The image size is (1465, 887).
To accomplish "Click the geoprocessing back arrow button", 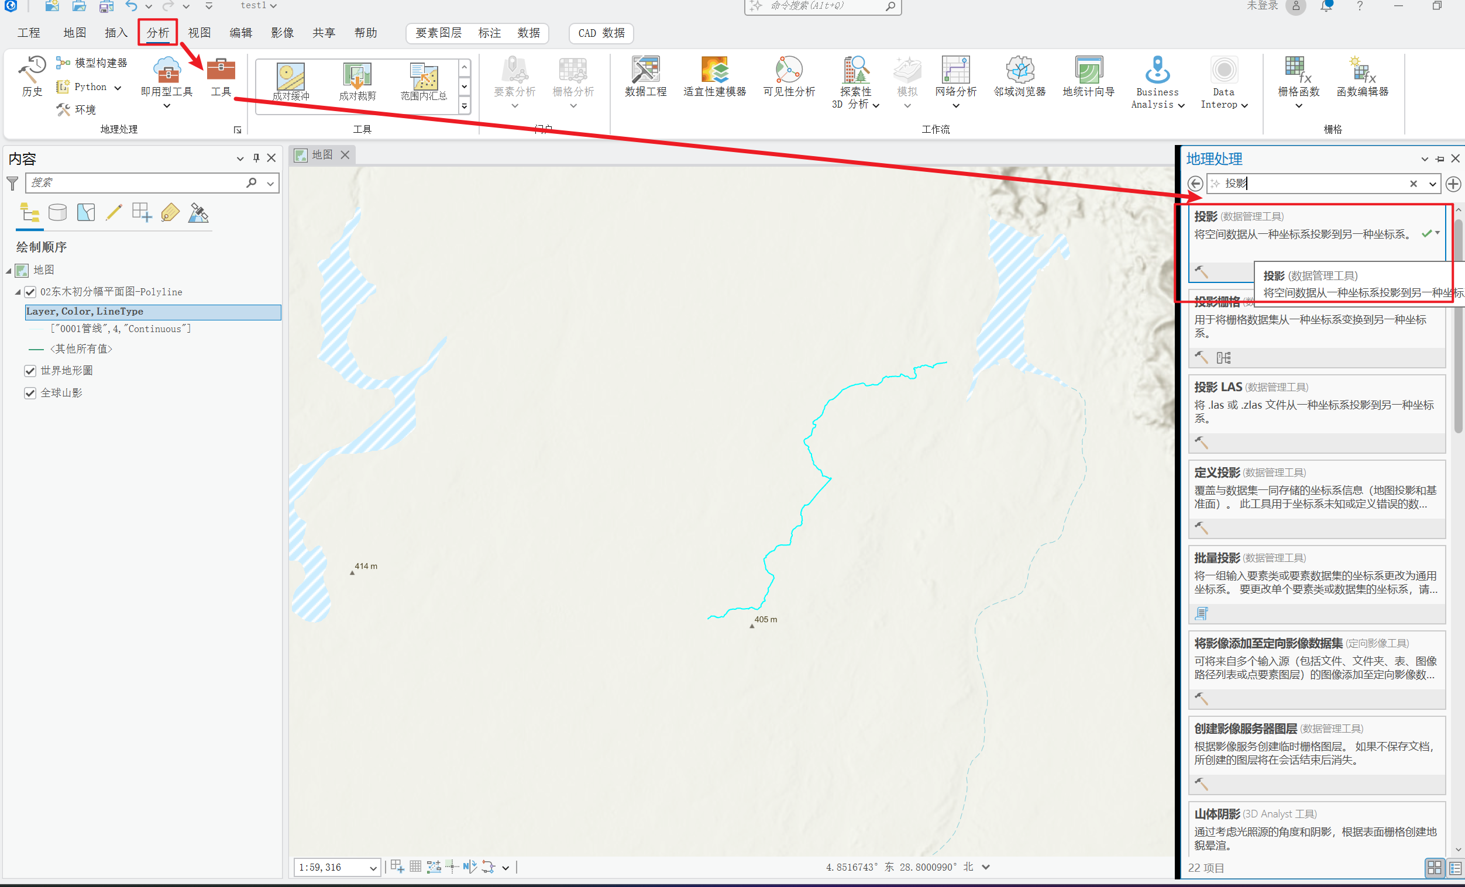I will click(1195, 184).
